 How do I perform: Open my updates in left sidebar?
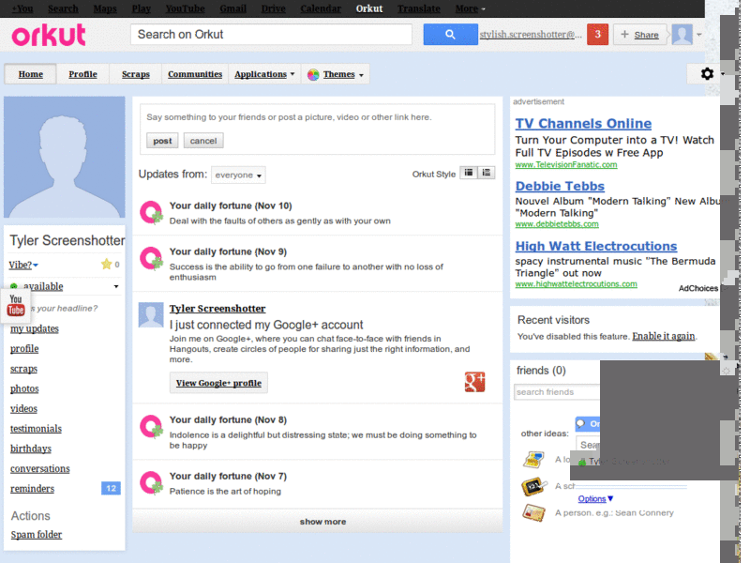(35, 329)
